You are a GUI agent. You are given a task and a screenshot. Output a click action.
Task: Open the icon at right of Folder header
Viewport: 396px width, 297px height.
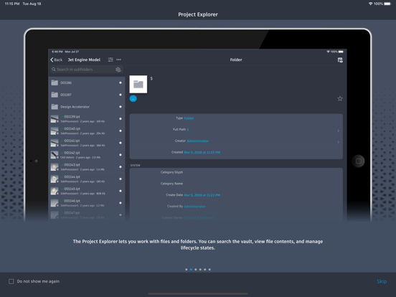point(340,60)
